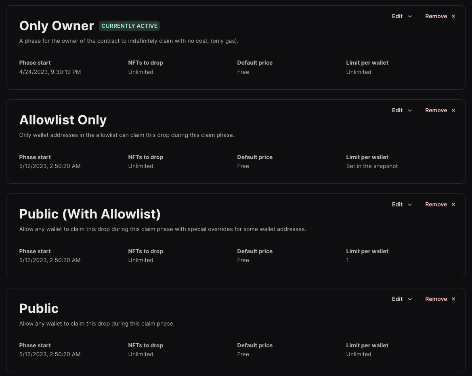Viewport: 472px width, 376px height.
Task: Open Edit for Public (With Allowlist) phase
Action: click(402, 204)
